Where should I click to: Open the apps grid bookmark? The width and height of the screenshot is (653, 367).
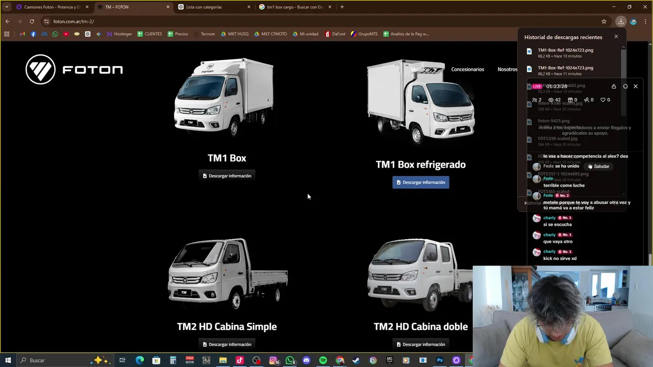(x=7, y=34)
